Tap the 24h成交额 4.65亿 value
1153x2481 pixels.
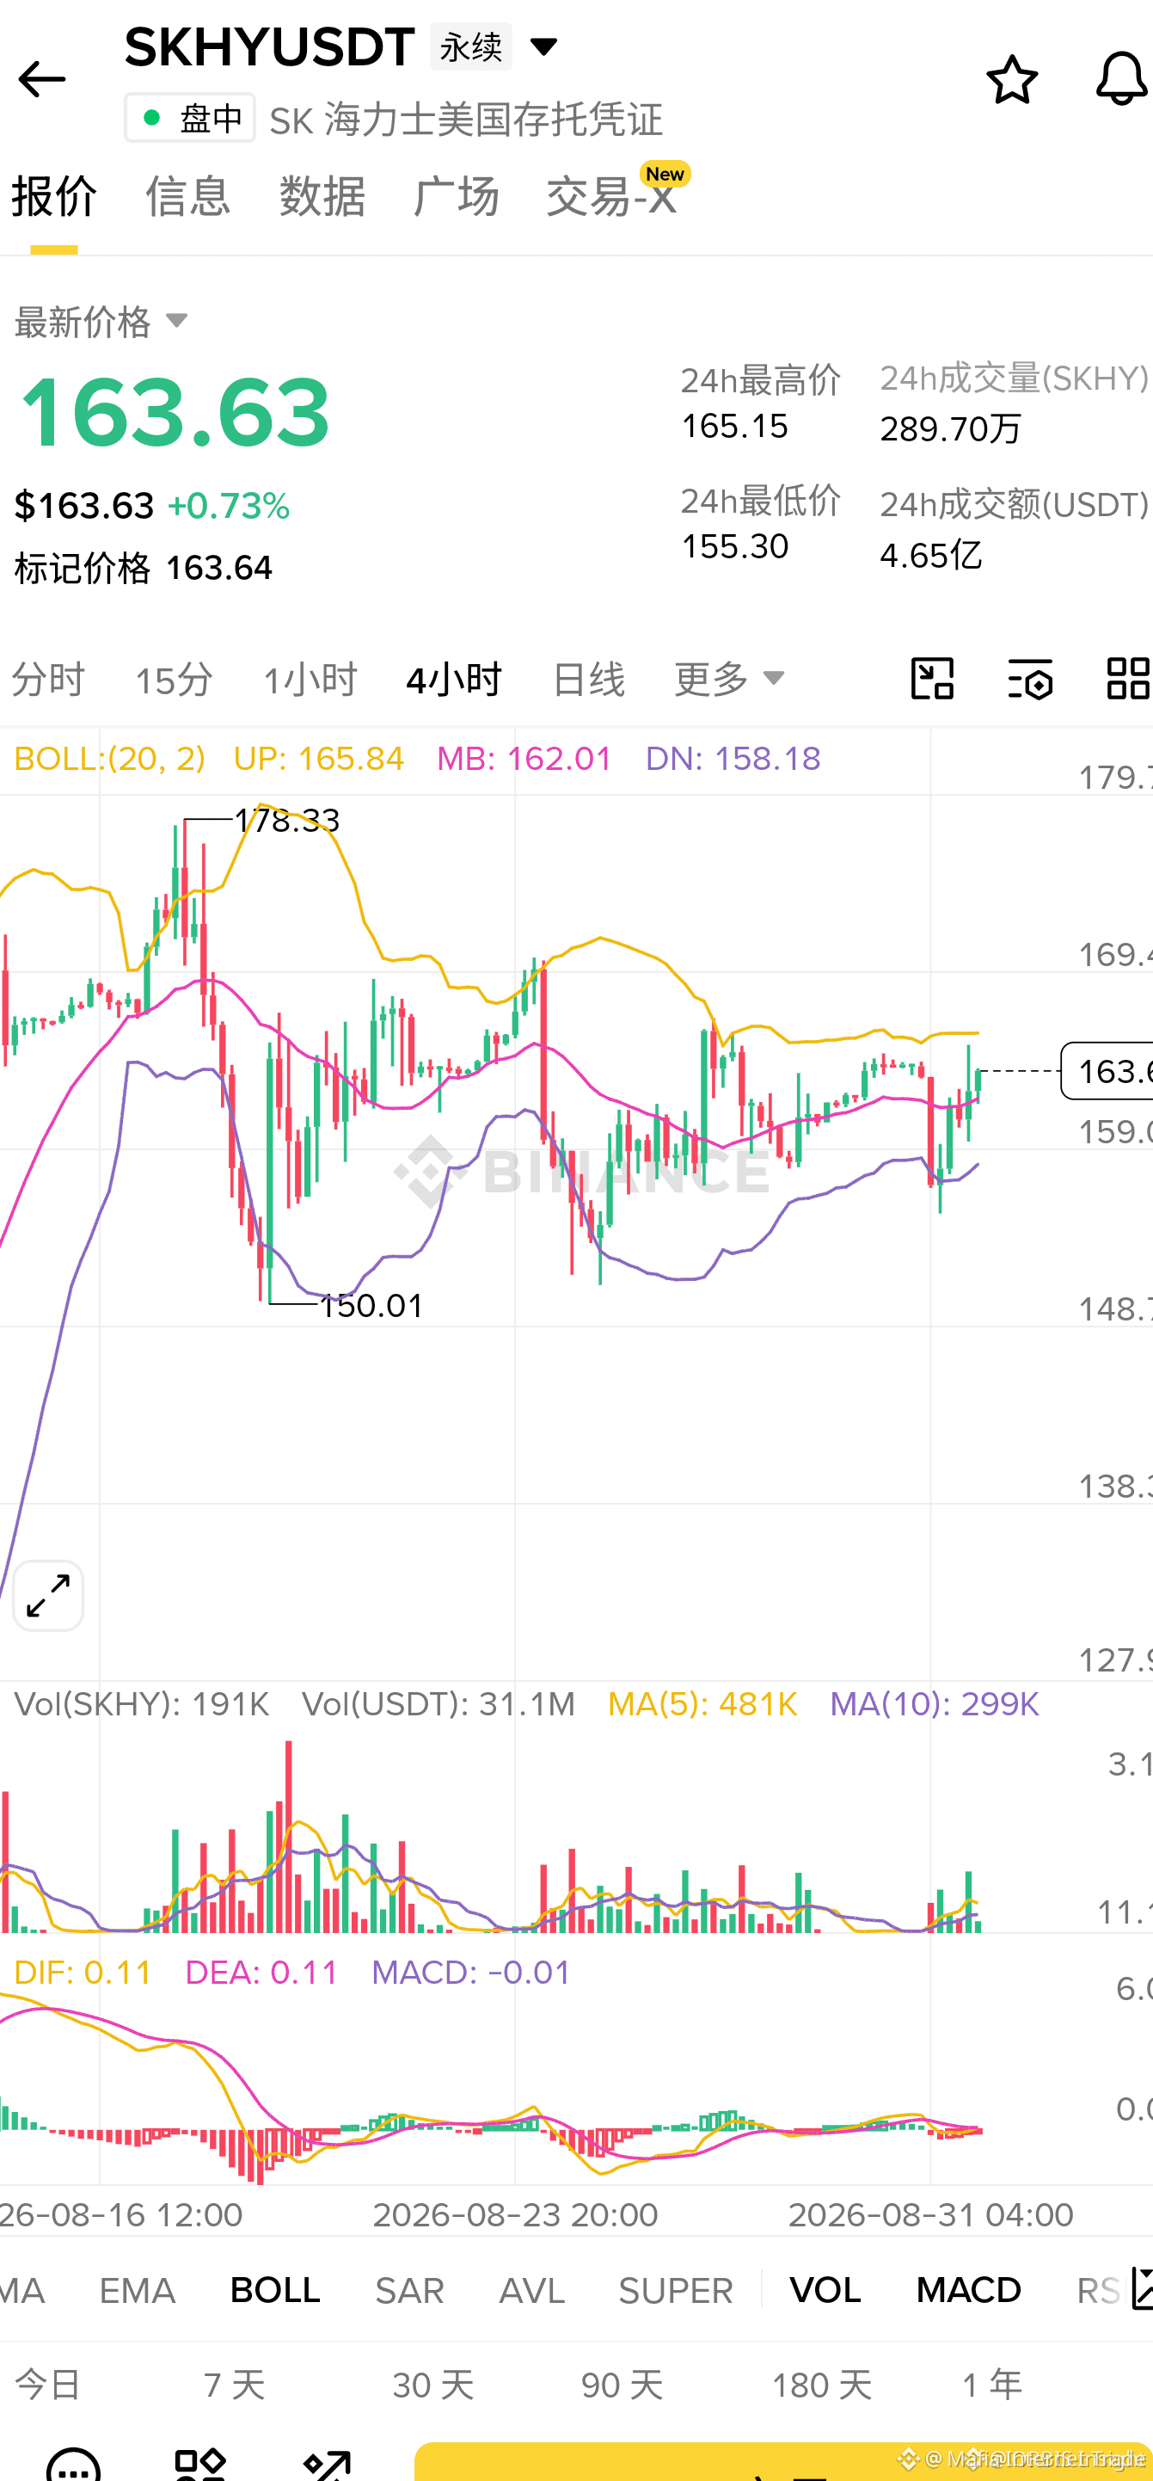coord(930,555)
